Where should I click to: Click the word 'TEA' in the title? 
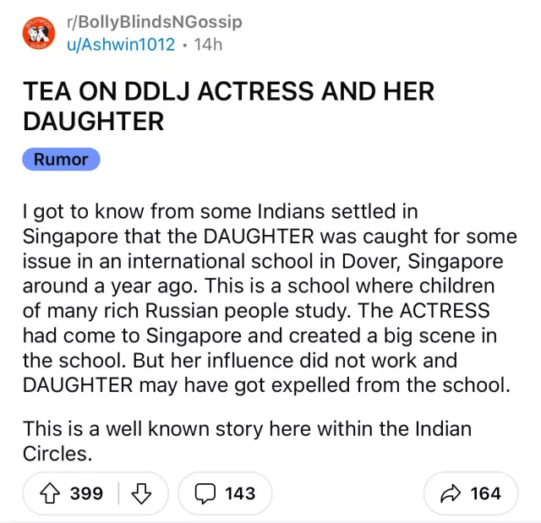click(x=48, y=91)
